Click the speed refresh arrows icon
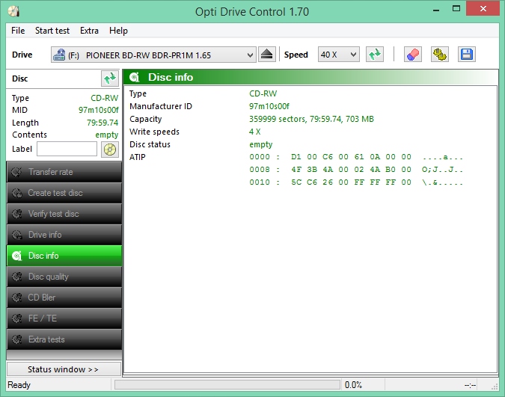505x397 pixels. (375, 55)
